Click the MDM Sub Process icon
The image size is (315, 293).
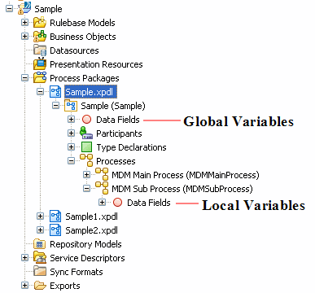102,188
